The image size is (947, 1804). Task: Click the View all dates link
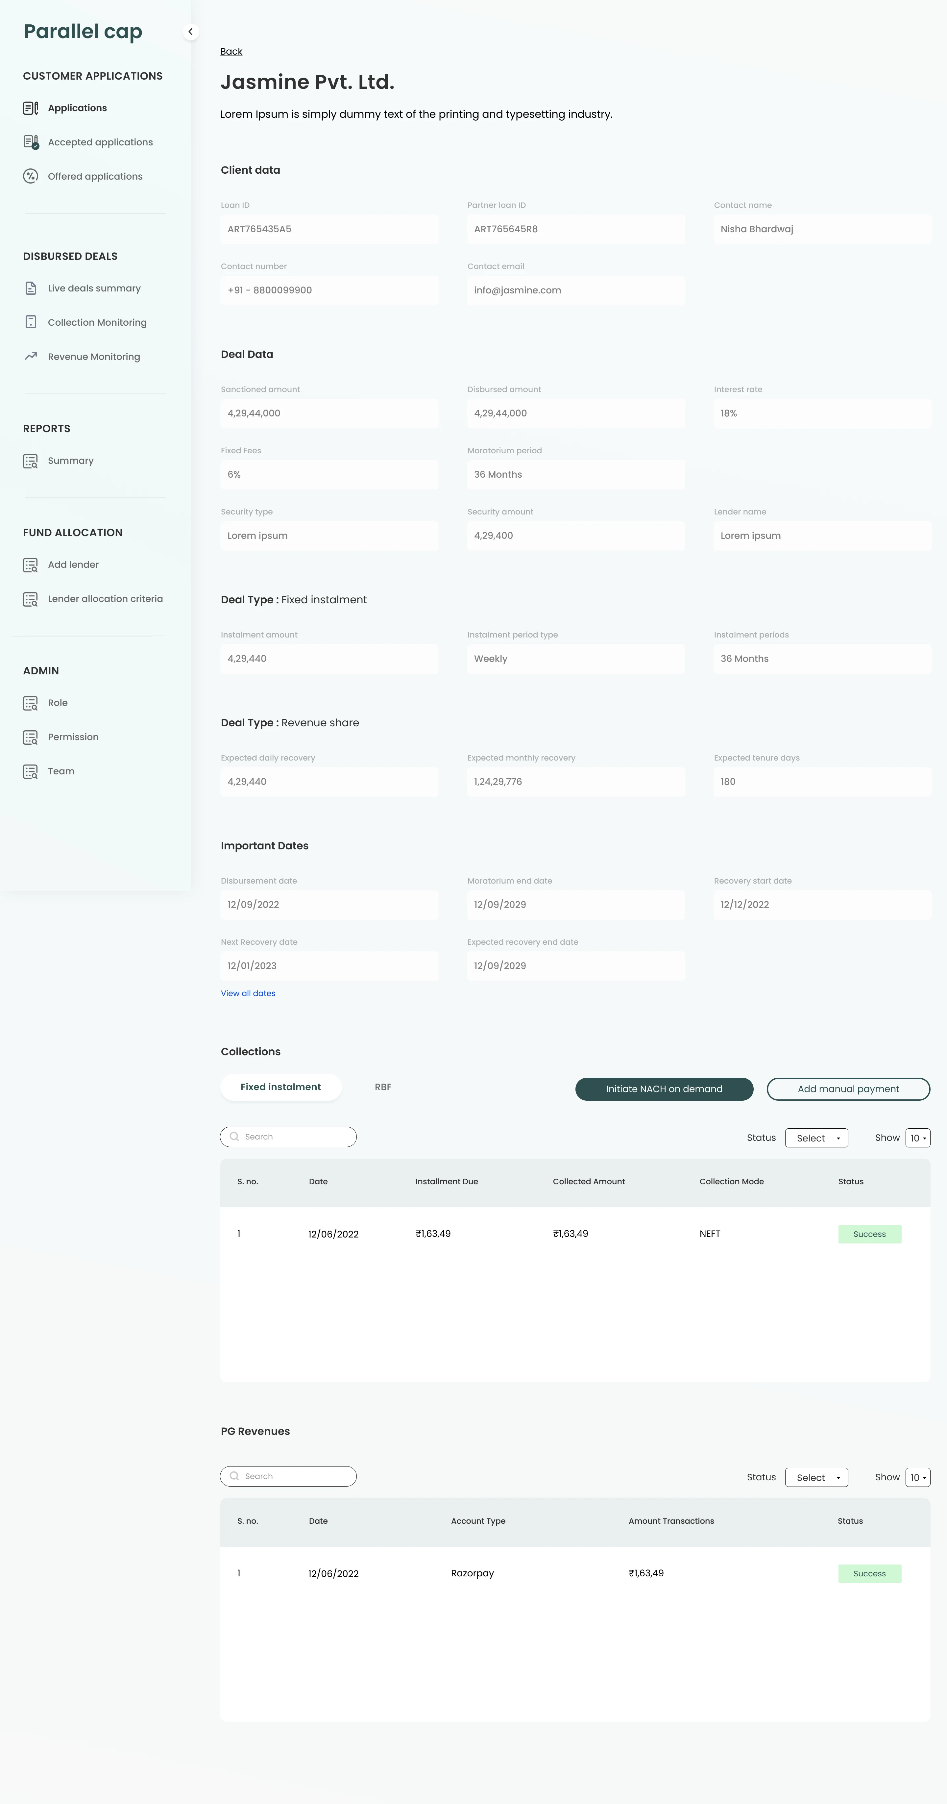(248, 993)
